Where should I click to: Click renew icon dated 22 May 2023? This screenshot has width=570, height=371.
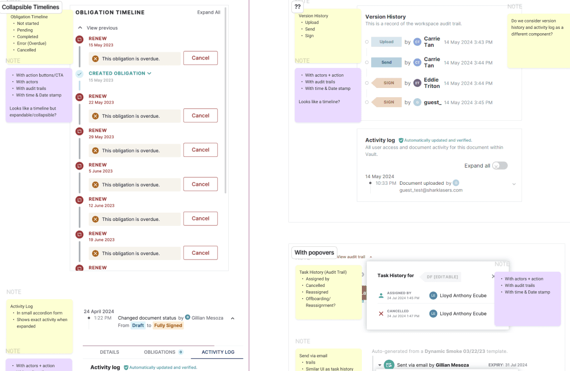[79, 97]
